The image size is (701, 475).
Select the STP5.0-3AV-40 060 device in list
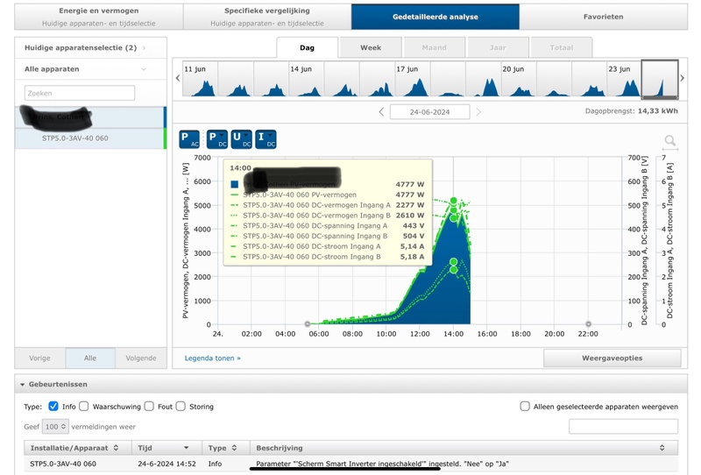91,138
